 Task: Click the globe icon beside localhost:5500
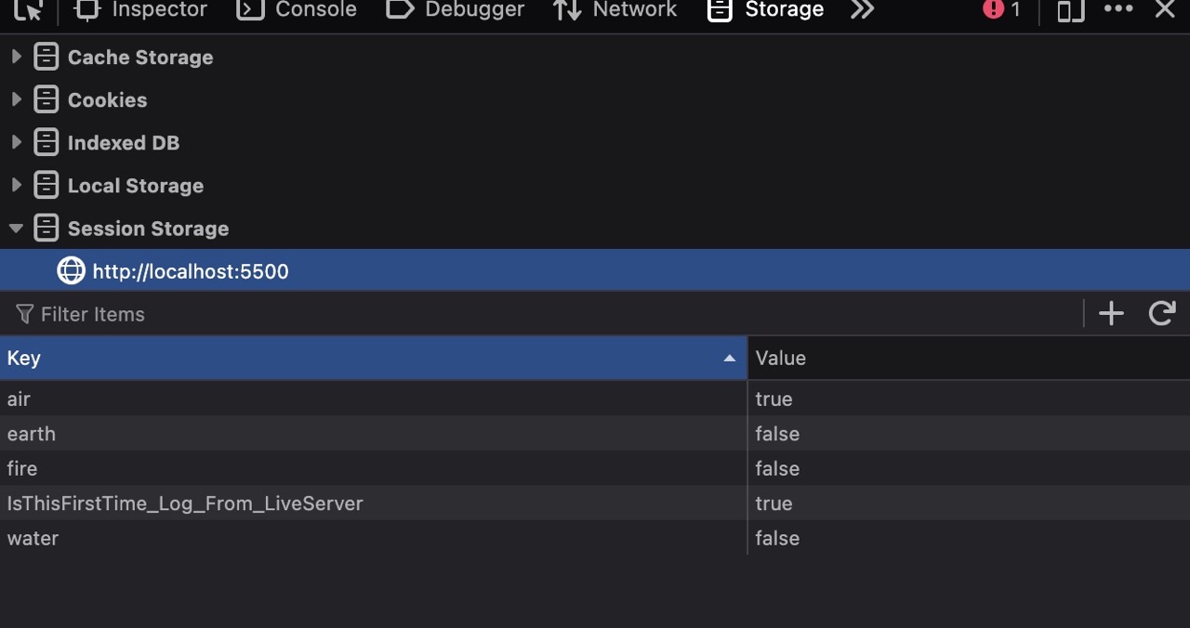pos(71,270)
